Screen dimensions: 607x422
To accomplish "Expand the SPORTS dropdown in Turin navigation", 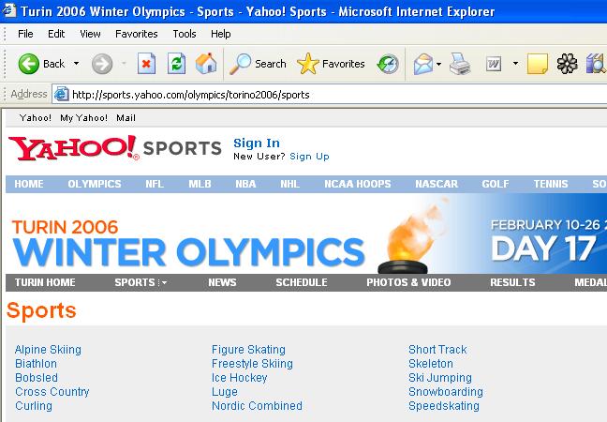I will tap(164, 282).
